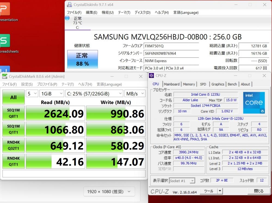Switch to the SPD tab in CPU-Z
272x203 pixels.
[x=203, y=84]
